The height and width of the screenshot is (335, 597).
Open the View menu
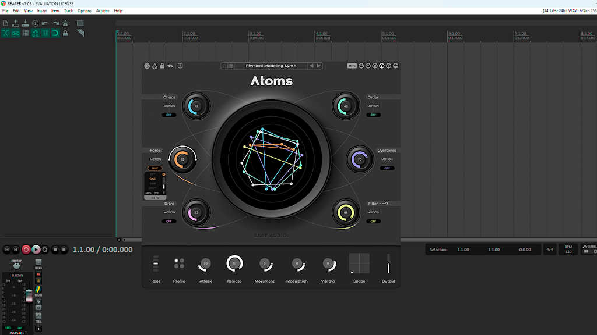point(28,11)
